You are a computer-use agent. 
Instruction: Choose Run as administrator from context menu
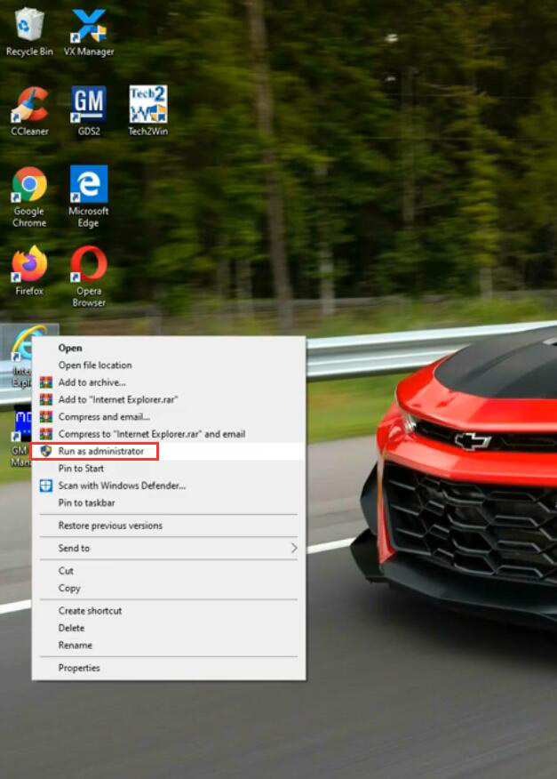[100, 452]
